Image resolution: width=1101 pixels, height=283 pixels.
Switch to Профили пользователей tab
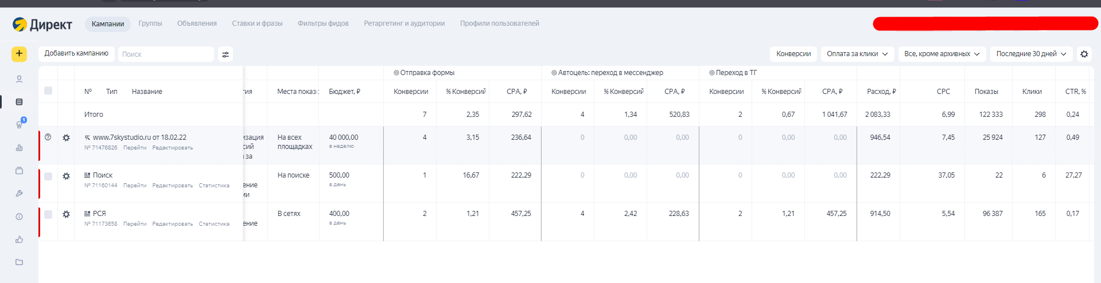click(500, 23)
